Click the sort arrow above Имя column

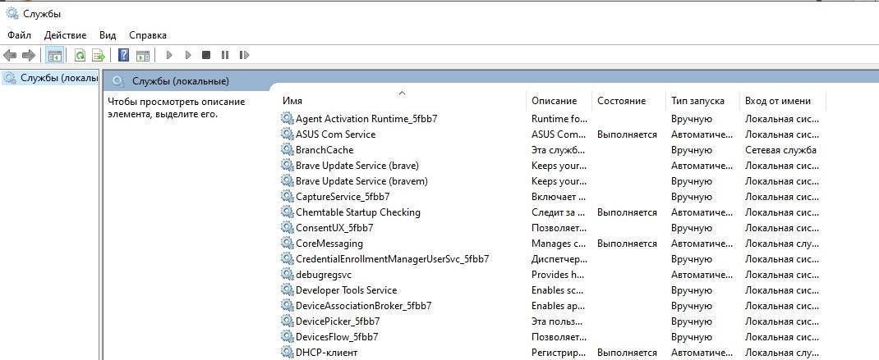point(402,93)
